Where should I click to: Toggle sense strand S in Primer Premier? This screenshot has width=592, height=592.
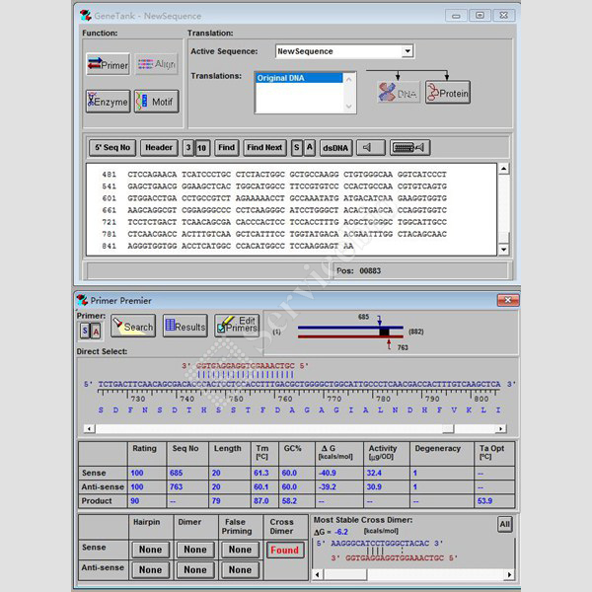click(x=85, y=331)
